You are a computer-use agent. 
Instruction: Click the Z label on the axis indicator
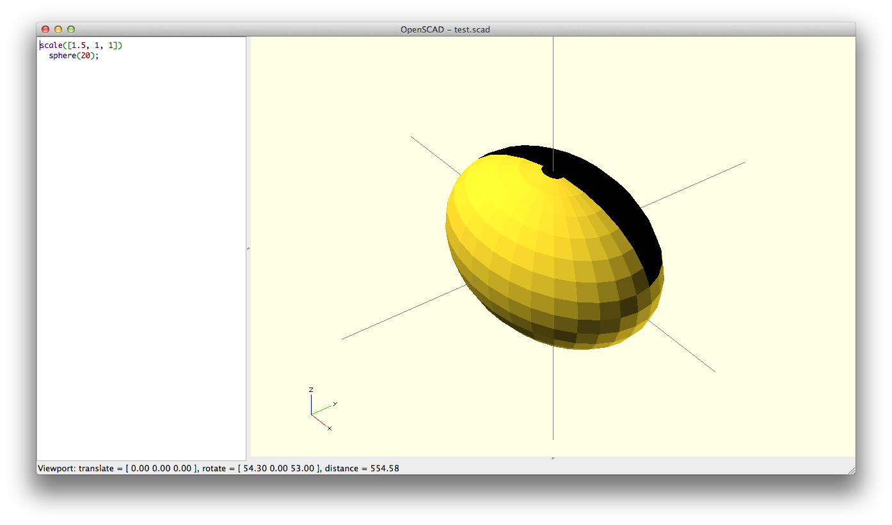pyautogui.click(x=311, y=389)
